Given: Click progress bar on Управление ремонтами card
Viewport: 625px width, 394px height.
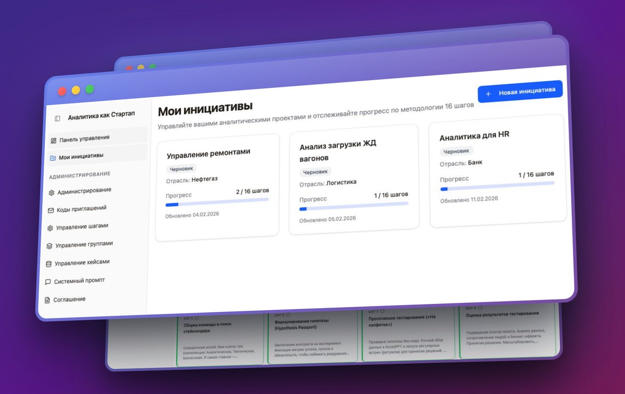Looking at the screenshot, I should click(217, 202).
